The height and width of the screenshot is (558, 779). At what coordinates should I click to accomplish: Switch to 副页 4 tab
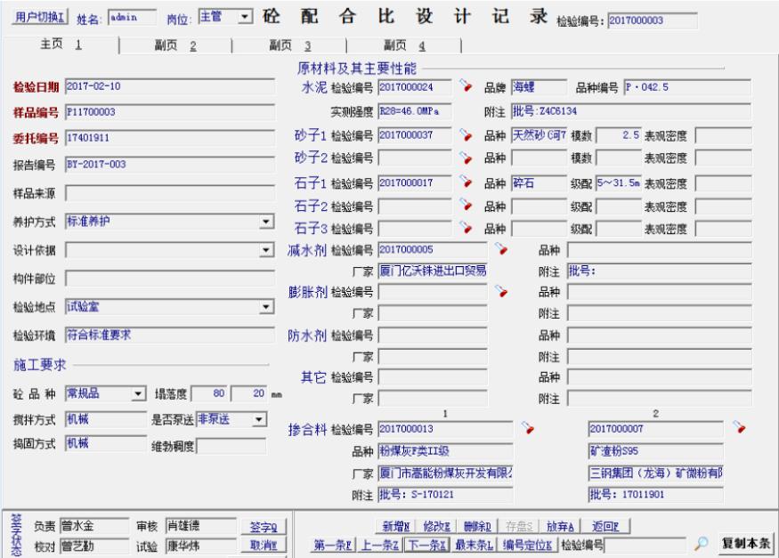point(404,45)
